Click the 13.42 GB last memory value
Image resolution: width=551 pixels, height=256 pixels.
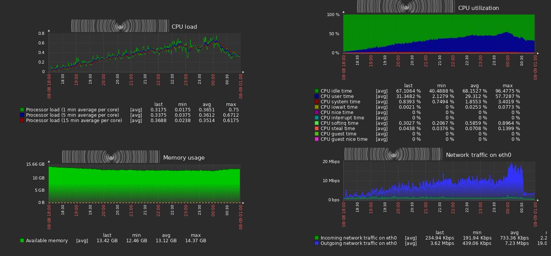107,240
